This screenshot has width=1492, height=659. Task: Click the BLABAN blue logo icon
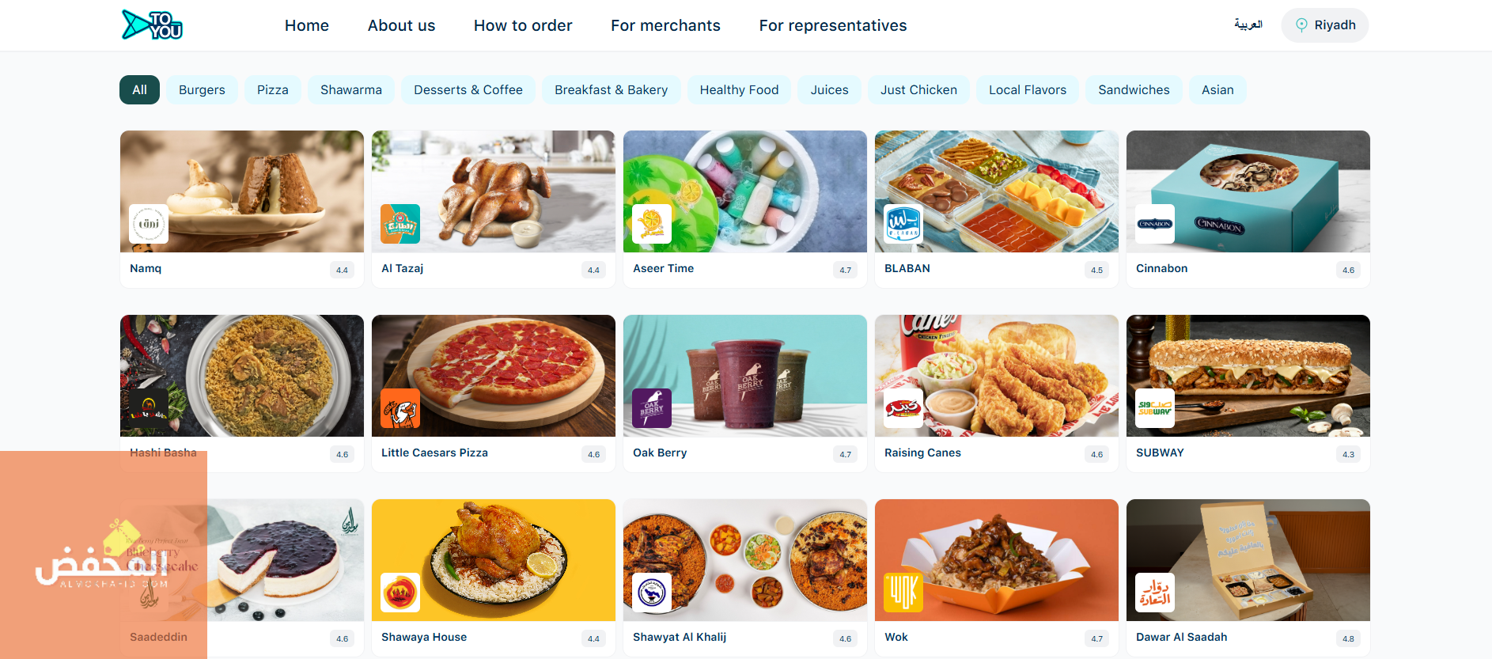click(x=903, y=224)
